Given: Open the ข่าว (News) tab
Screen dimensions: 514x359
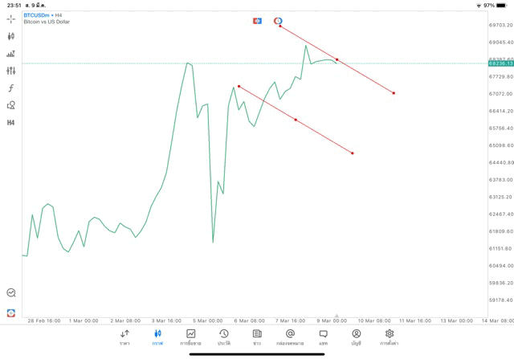Looking at the screenshot, I should (x=257, y=337).
